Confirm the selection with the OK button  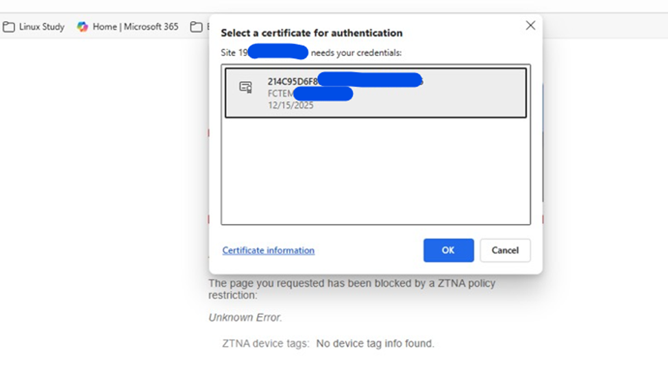[x=449, y=250]
